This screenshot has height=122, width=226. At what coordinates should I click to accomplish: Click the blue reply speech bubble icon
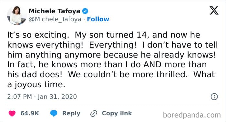(54, 113)
